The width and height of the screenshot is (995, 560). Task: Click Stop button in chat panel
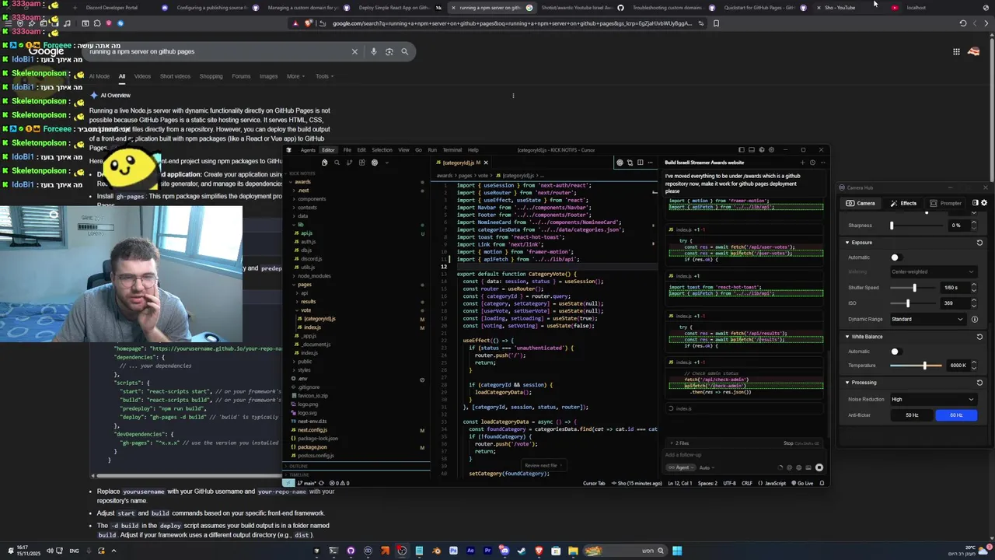tap(788, 443)
